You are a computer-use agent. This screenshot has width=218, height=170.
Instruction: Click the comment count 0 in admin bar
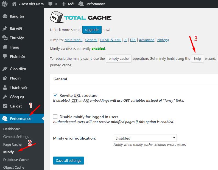click(x=56, y=4)
